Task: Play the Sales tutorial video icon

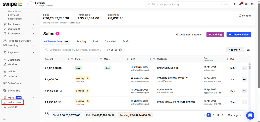Action: coord(57,34)
